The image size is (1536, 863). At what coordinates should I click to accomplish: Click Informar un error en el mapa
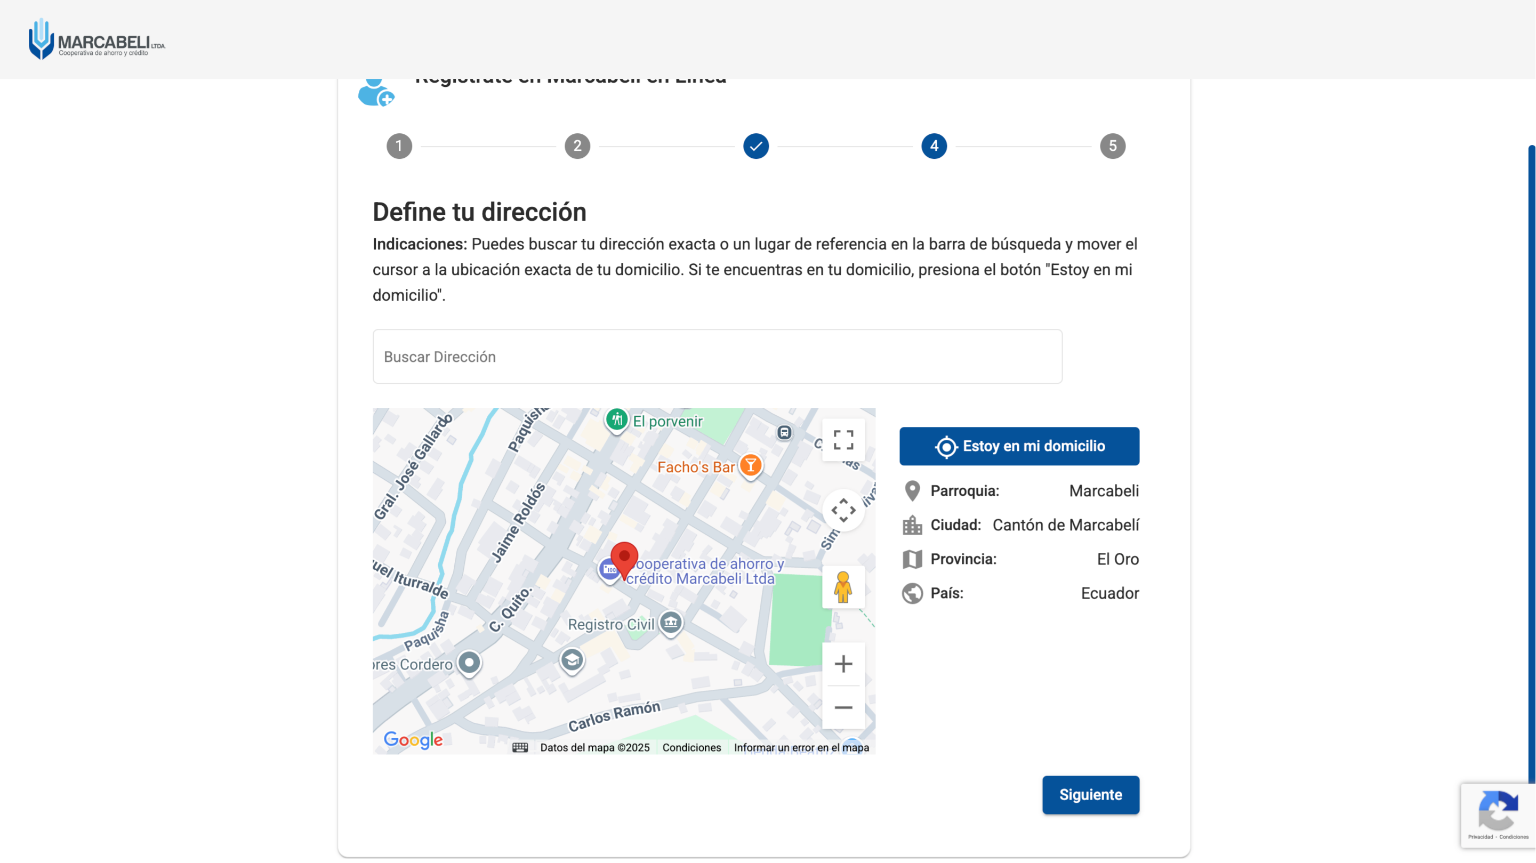[x=801, y=747]
